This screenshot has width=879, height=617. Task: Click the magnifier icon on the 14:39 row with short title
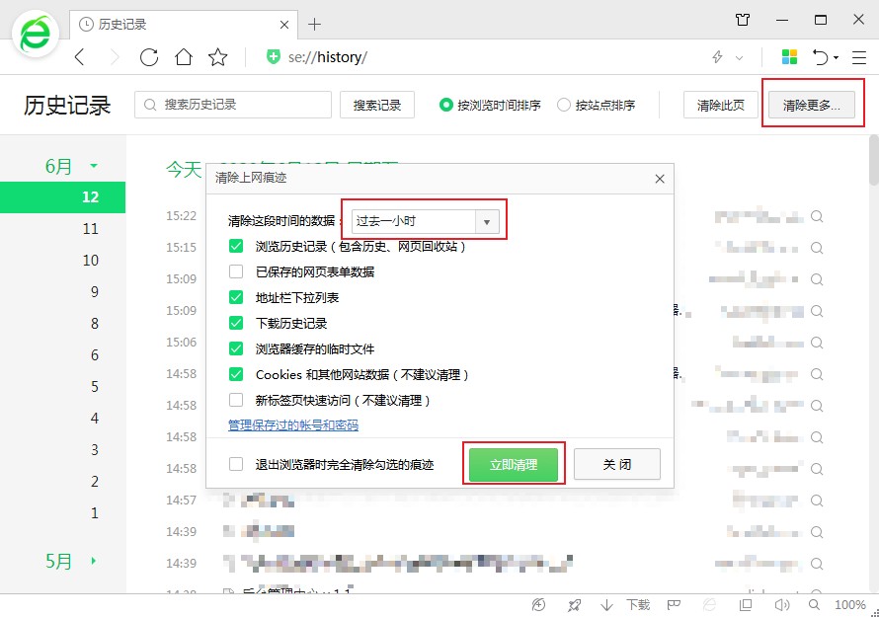(817, 532)
